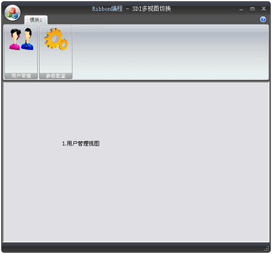
Task: Click the resize grip in status bar corner
Action: coord(266,248)
